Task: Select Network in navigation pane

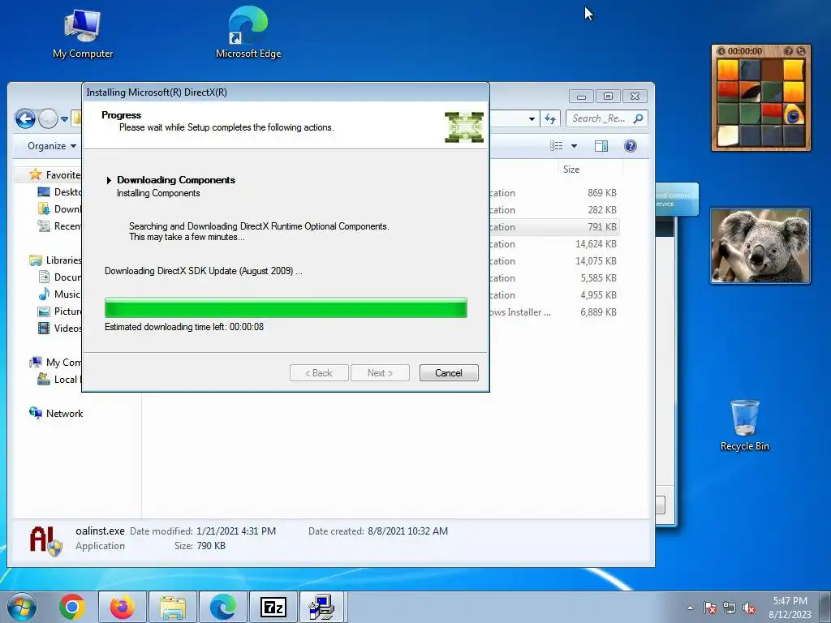Action: tap(56, 413)
